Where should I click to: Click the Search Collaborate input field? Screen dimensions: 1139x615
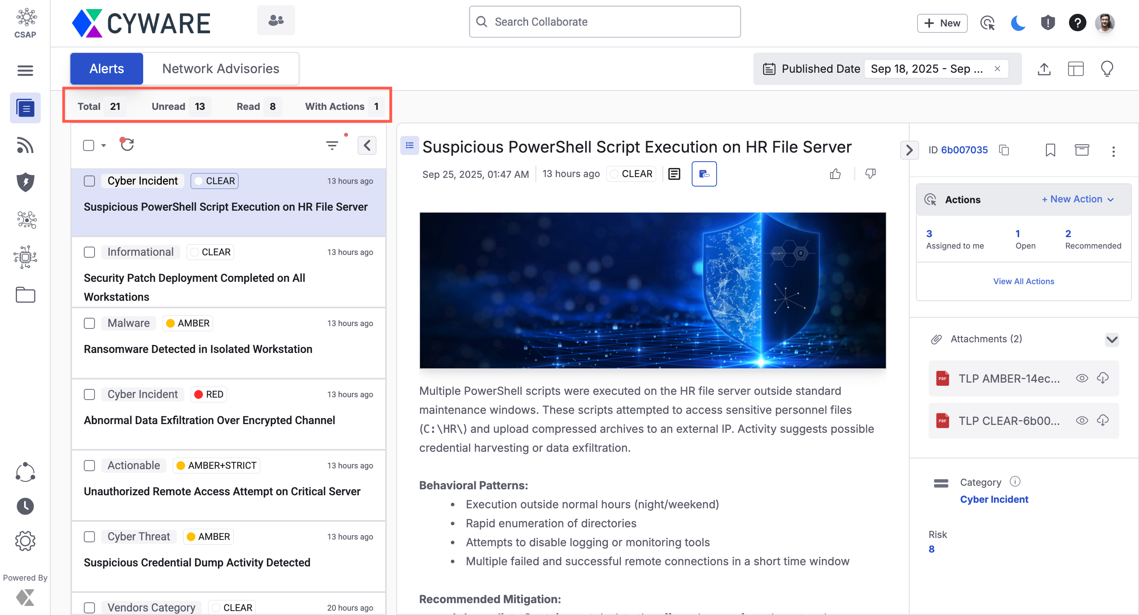[604, 22]
